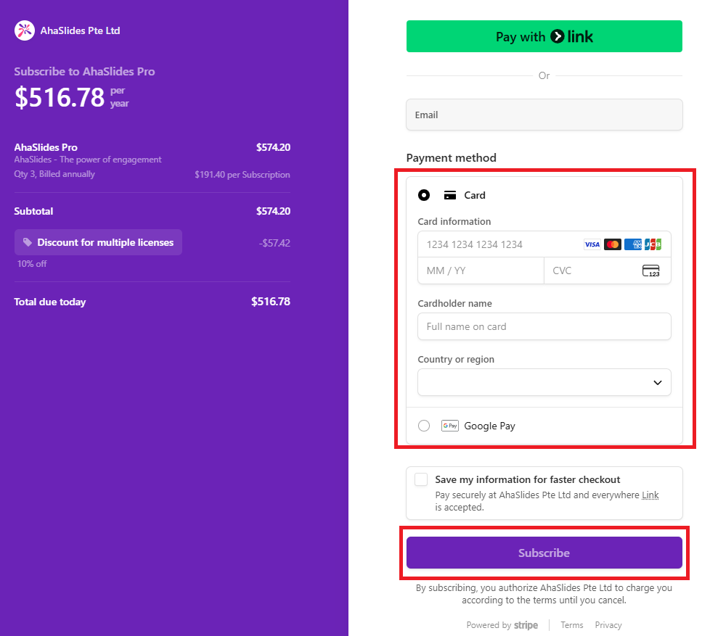Screen dimensions: 702x636
Task: Click the -$57.42 discount amount
Action: (x=274, y=244)
